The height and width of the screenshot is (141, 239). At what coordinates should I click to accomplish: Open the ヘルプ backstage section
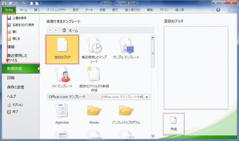12,96
